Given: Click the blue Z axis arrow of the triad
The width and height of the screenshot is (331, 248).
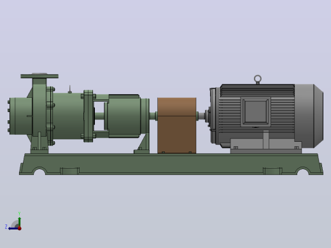Looking at the screenshot, I should click(x=13, y=228).
